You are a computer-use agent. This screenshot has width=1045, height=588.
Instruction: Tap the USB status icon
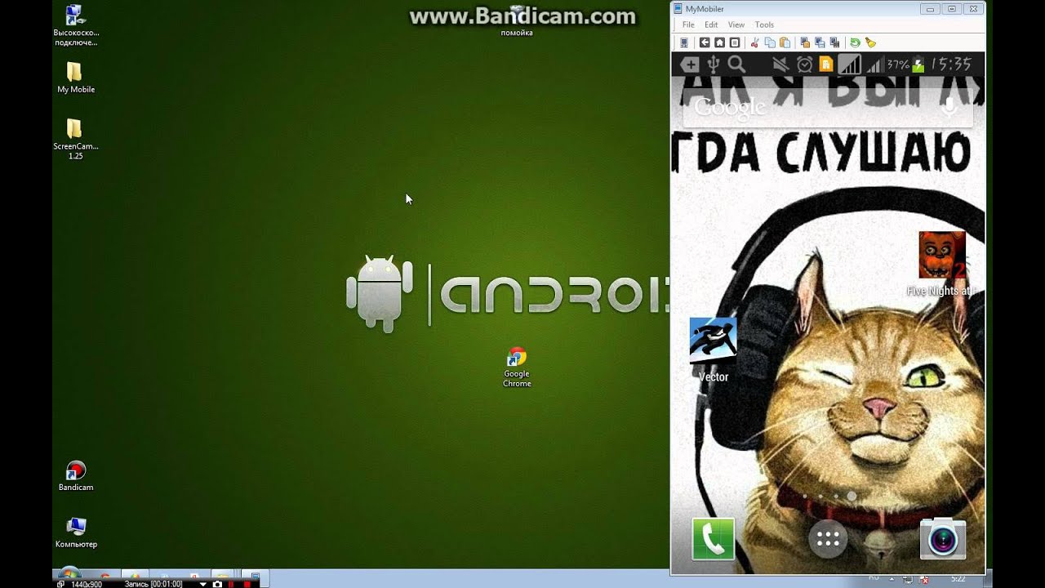pyautogui.click(x=714, y=65)
